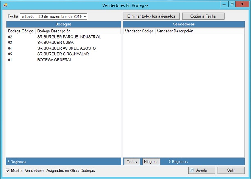Sort by Bodega Descripción column header
The width and height of the screenshot is (251, 179).
[56, 31]
